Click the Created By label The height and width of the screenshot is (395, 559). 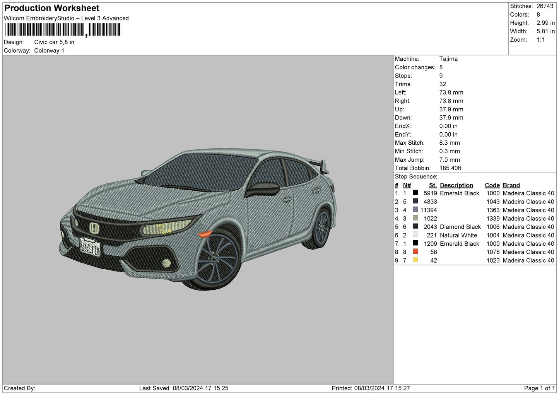point(19,388)
